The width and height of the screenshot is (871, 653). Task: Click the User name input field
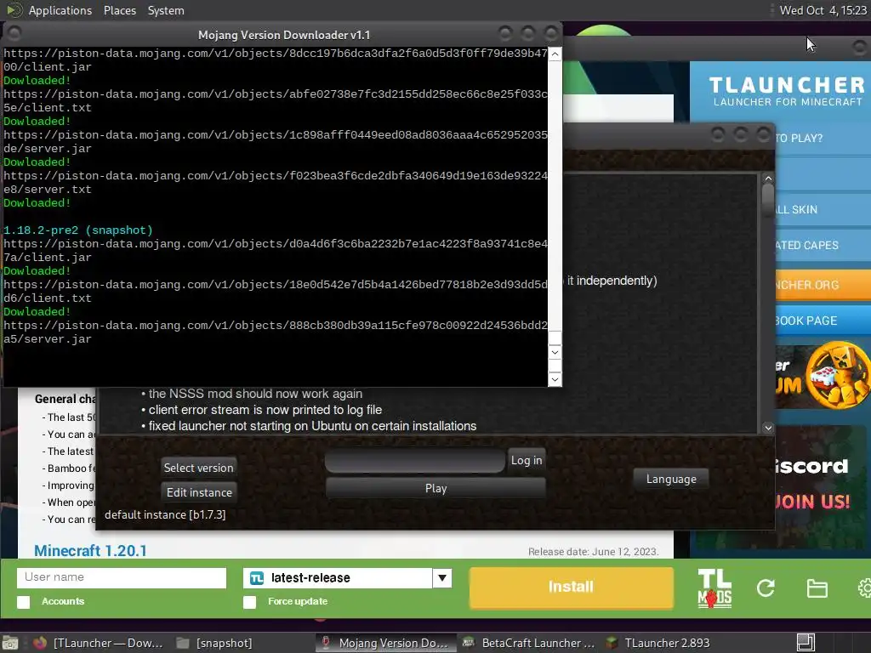[x=122, y=577]
